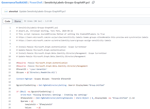The image size is (150, 109).
Task: Click line number 17 for Connect-MgGraph
Action: tap(9, 79)
